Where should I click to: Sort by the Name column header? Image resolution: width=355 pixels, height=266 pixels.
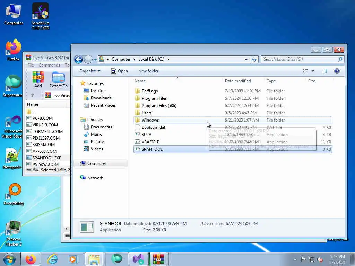(177, 81)
